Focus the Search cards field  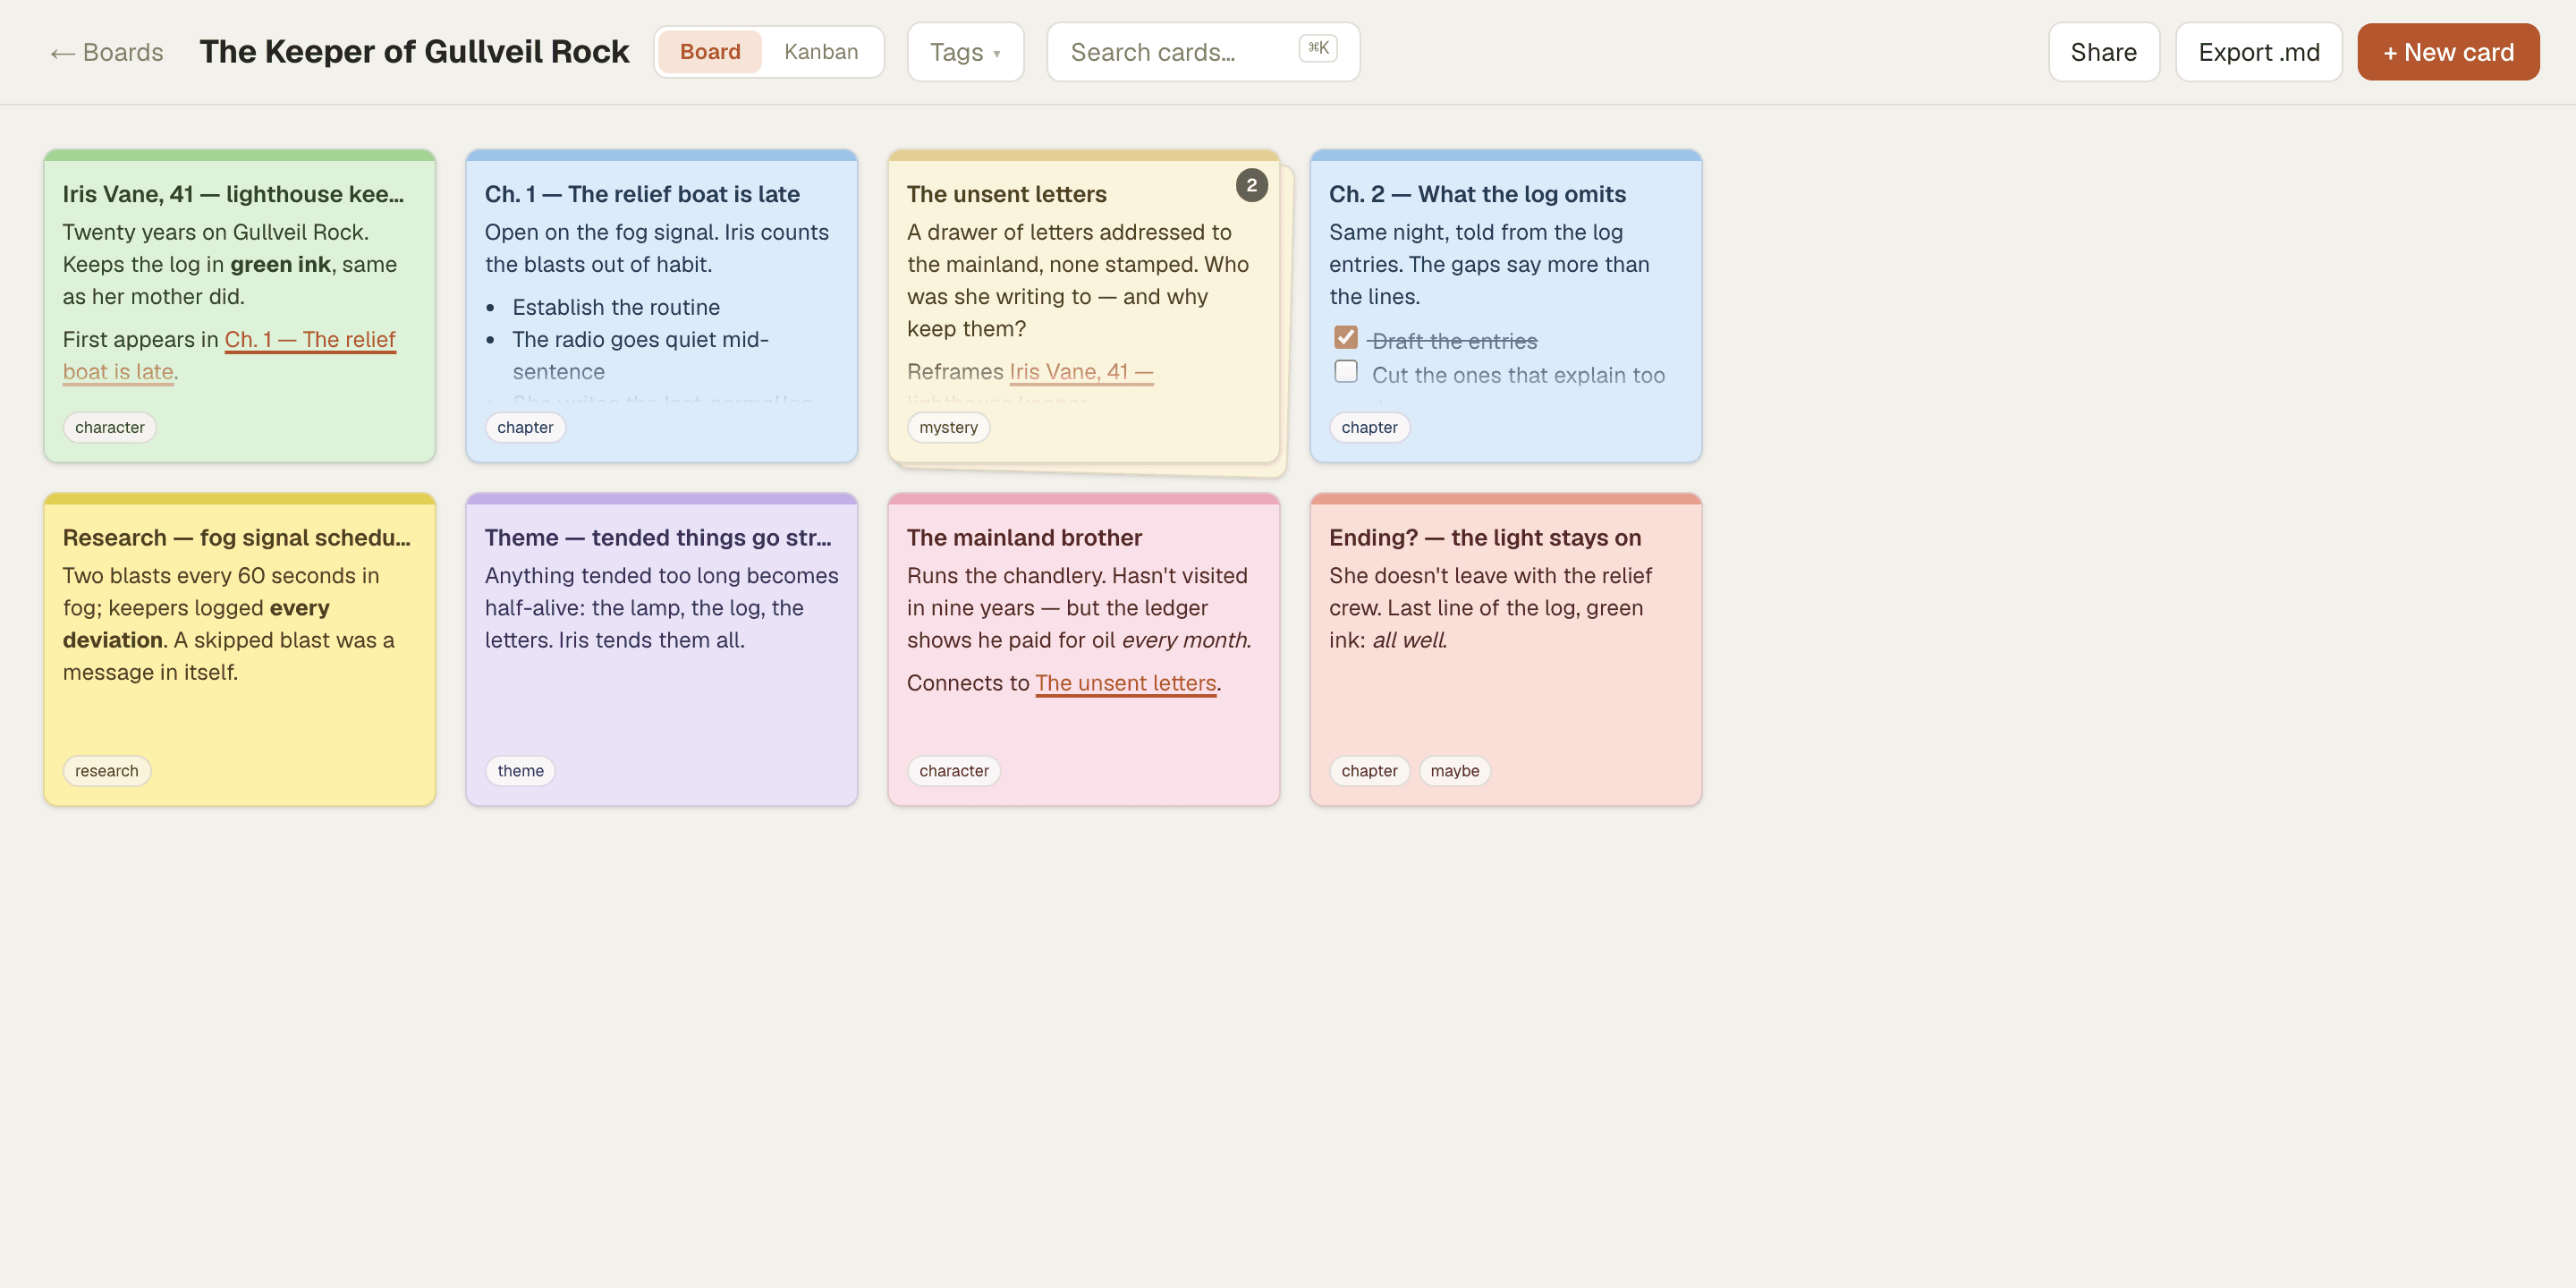pyautogui.click(x=1203, y=52)
